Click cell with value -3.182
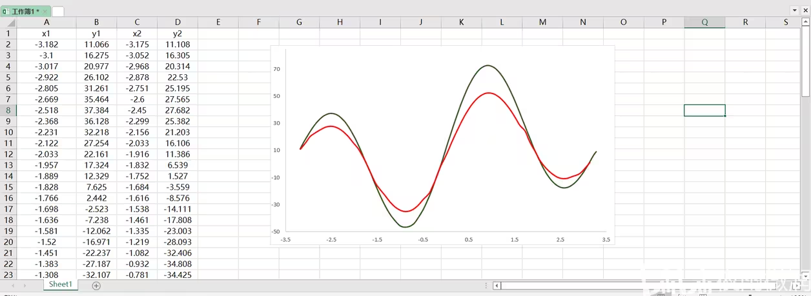 [x=46, y=44]
